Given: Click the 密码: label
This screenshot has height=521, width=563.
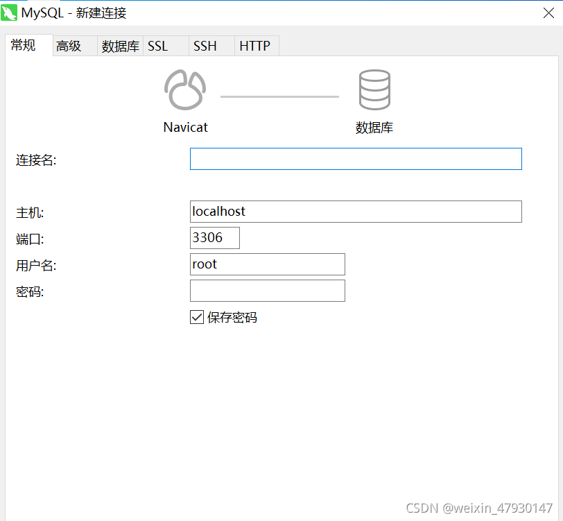Looking at the screenshot, I should point(30,292).
